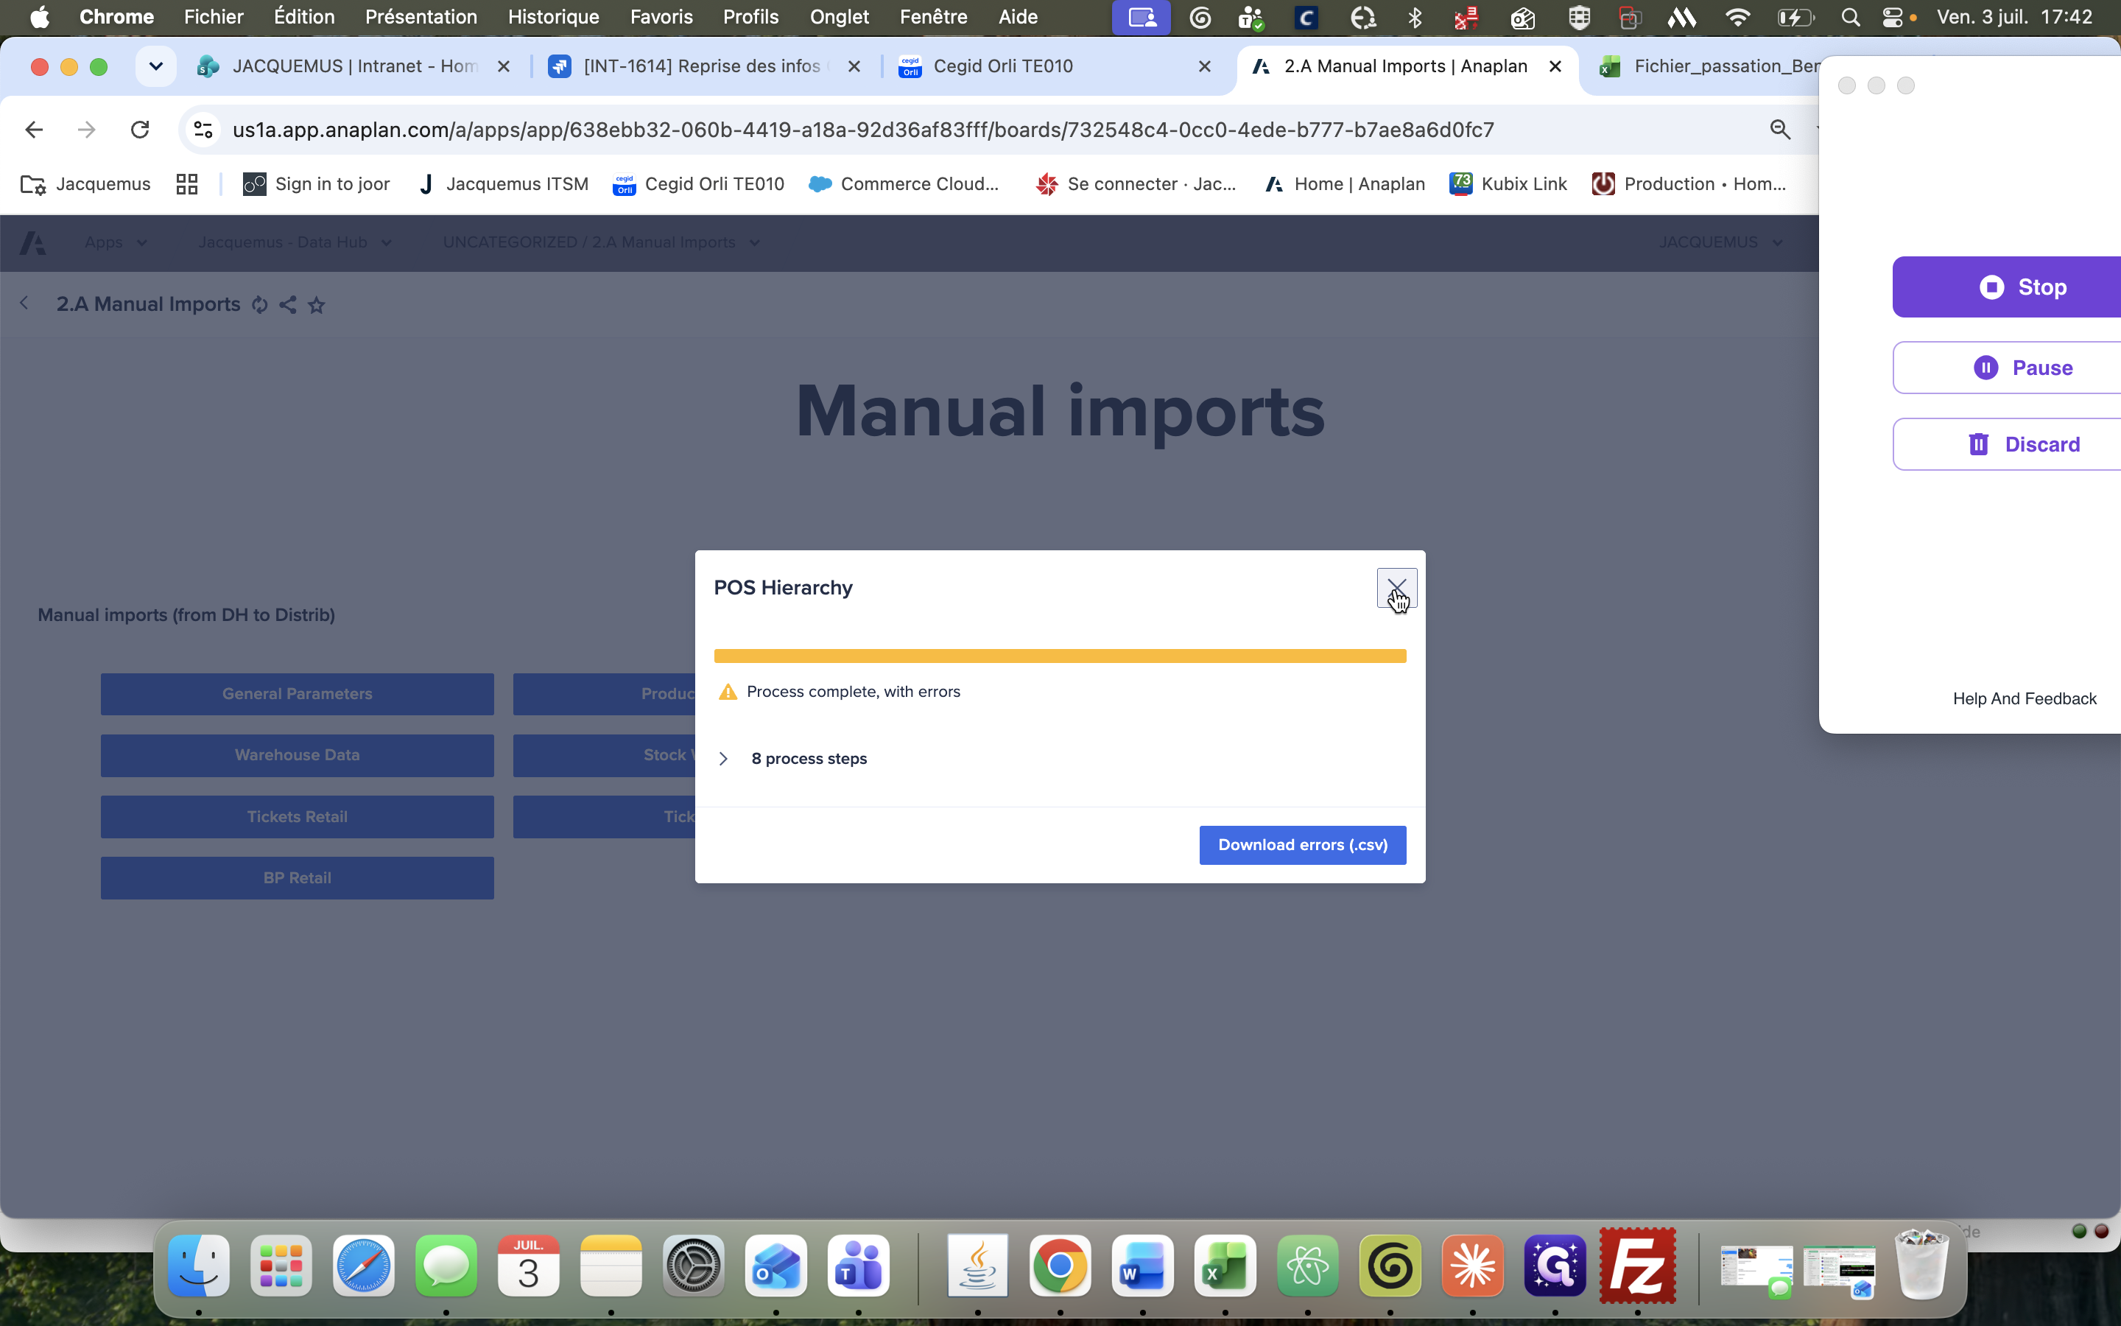The width and height of the screenshot is (2121, 1326).
Task: Open Help And Feedback link
Action: tap(2024, 699)
